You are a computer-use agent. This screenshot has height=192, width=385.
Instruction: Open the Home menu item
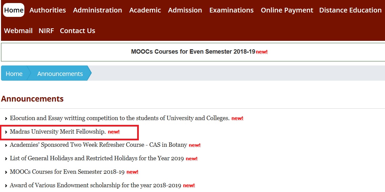[x=14, y=10]
